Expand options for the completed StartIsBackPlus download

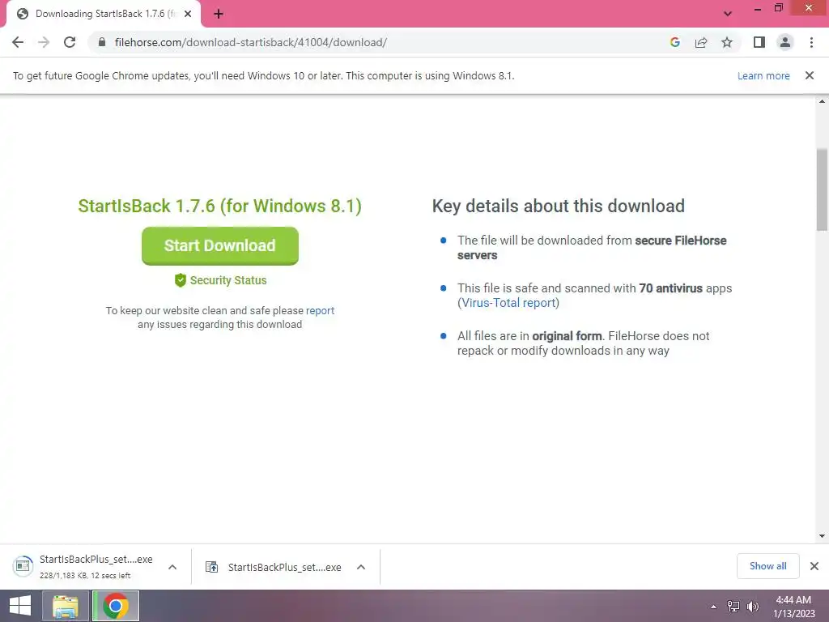point(361,567)
